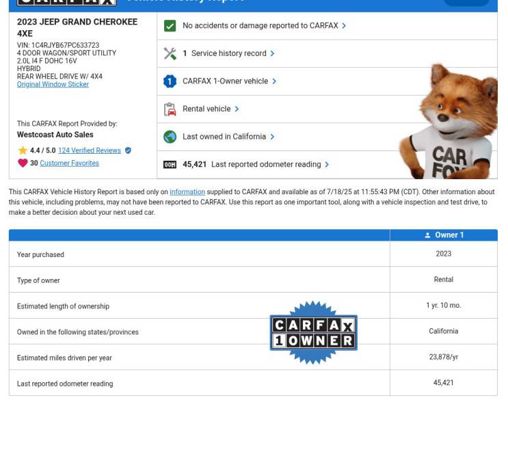Click the Owner 1 person icon
Screen dimensions: 508x465
427,235
